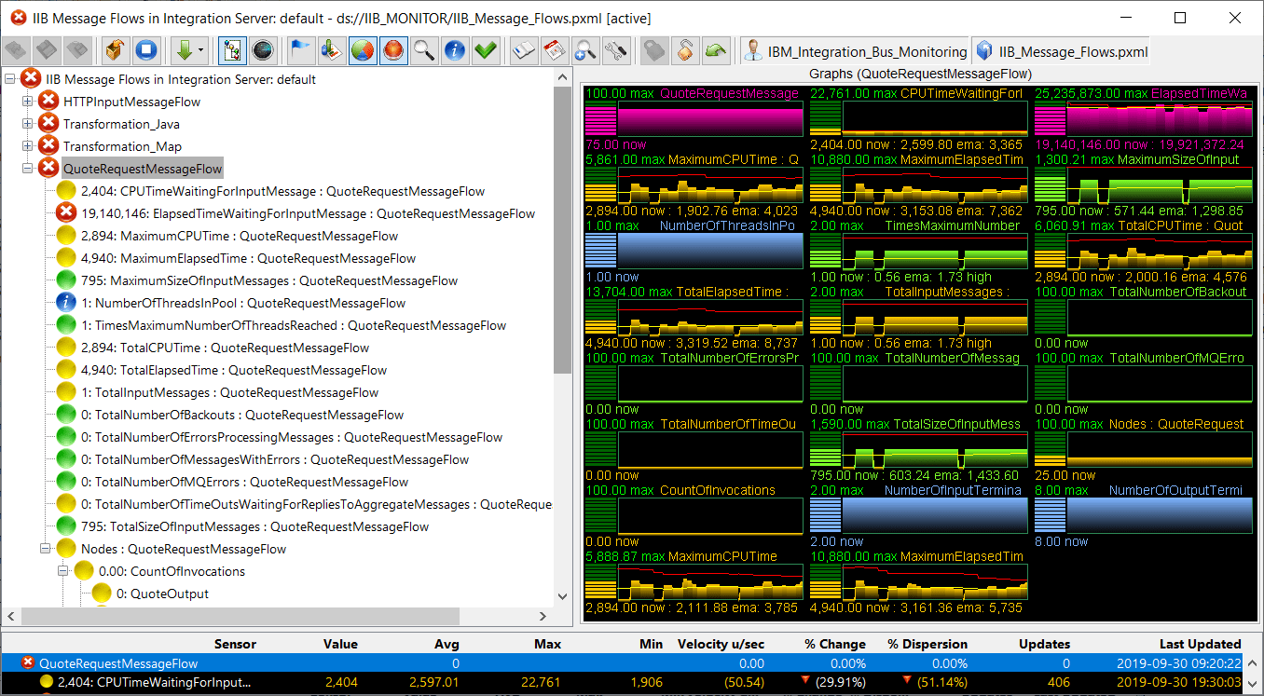Click the magnifying glass search icon
Viewport: 1264px width, 696px height.
pyautogui.click(x=424, y=50)
